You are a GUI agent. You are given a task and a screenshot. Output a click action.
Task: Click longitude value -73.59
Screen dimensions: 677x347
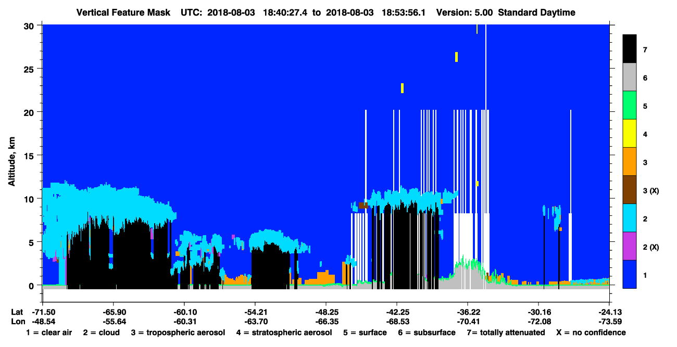(x=609, y=321)
